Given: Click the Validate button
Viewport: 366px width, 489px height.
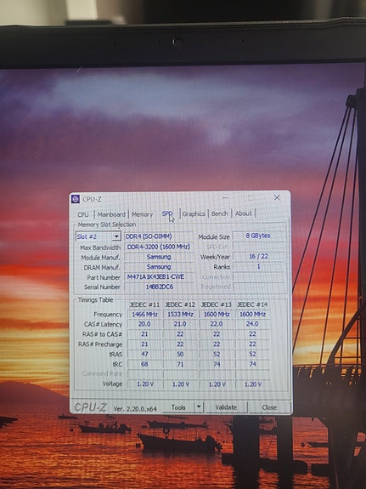Looking at the screenshot, I should coord(226,407).
